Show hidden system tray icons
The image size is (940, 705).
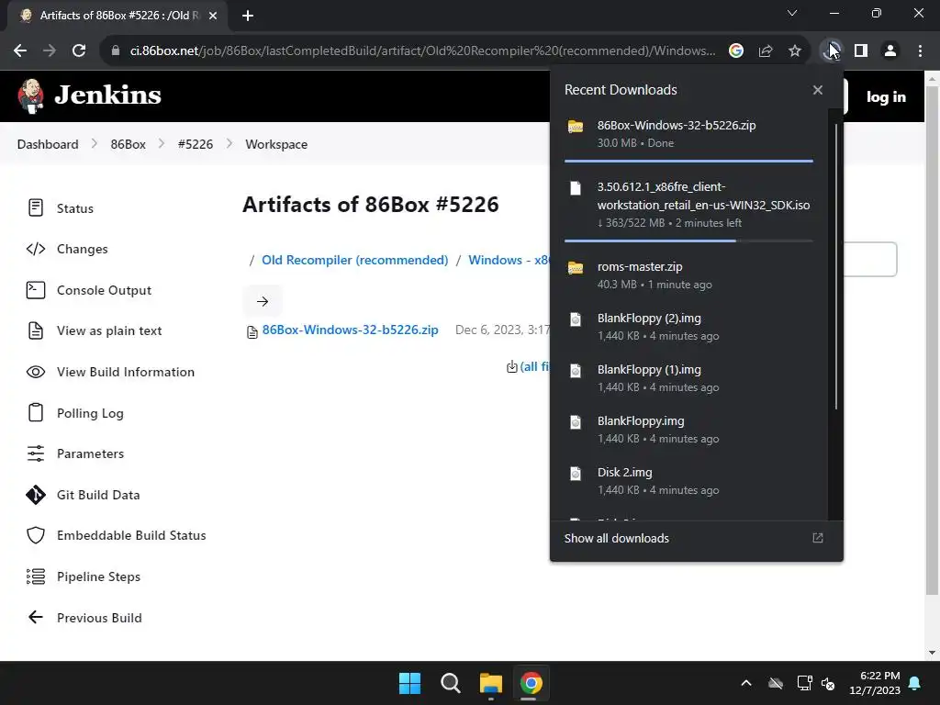click(746, 683)
